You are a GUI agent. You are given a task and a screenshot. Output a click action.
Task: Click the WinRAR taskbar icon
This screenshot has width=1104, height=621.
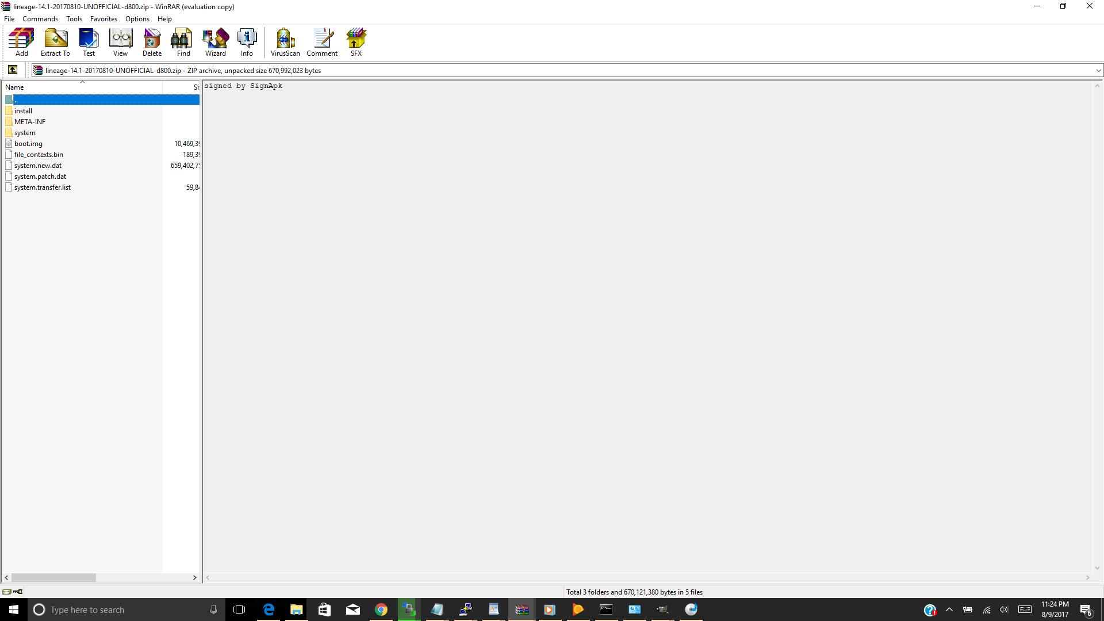click(x=522, y=609)
